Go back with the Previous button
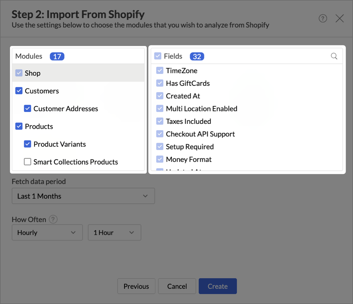The width and height of the screenshot is (353, 304). click(136, 286)
